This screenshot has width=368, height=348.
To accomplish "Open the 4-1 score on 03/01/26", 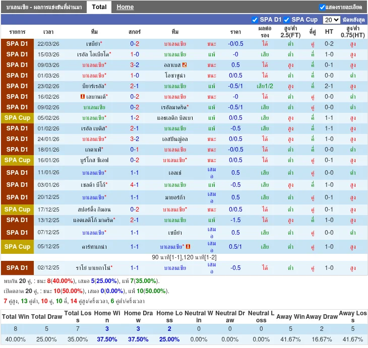I will pos(135,185).
